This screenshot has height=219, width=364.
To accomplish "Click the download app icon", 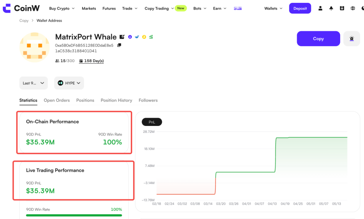I will [342, 8].
